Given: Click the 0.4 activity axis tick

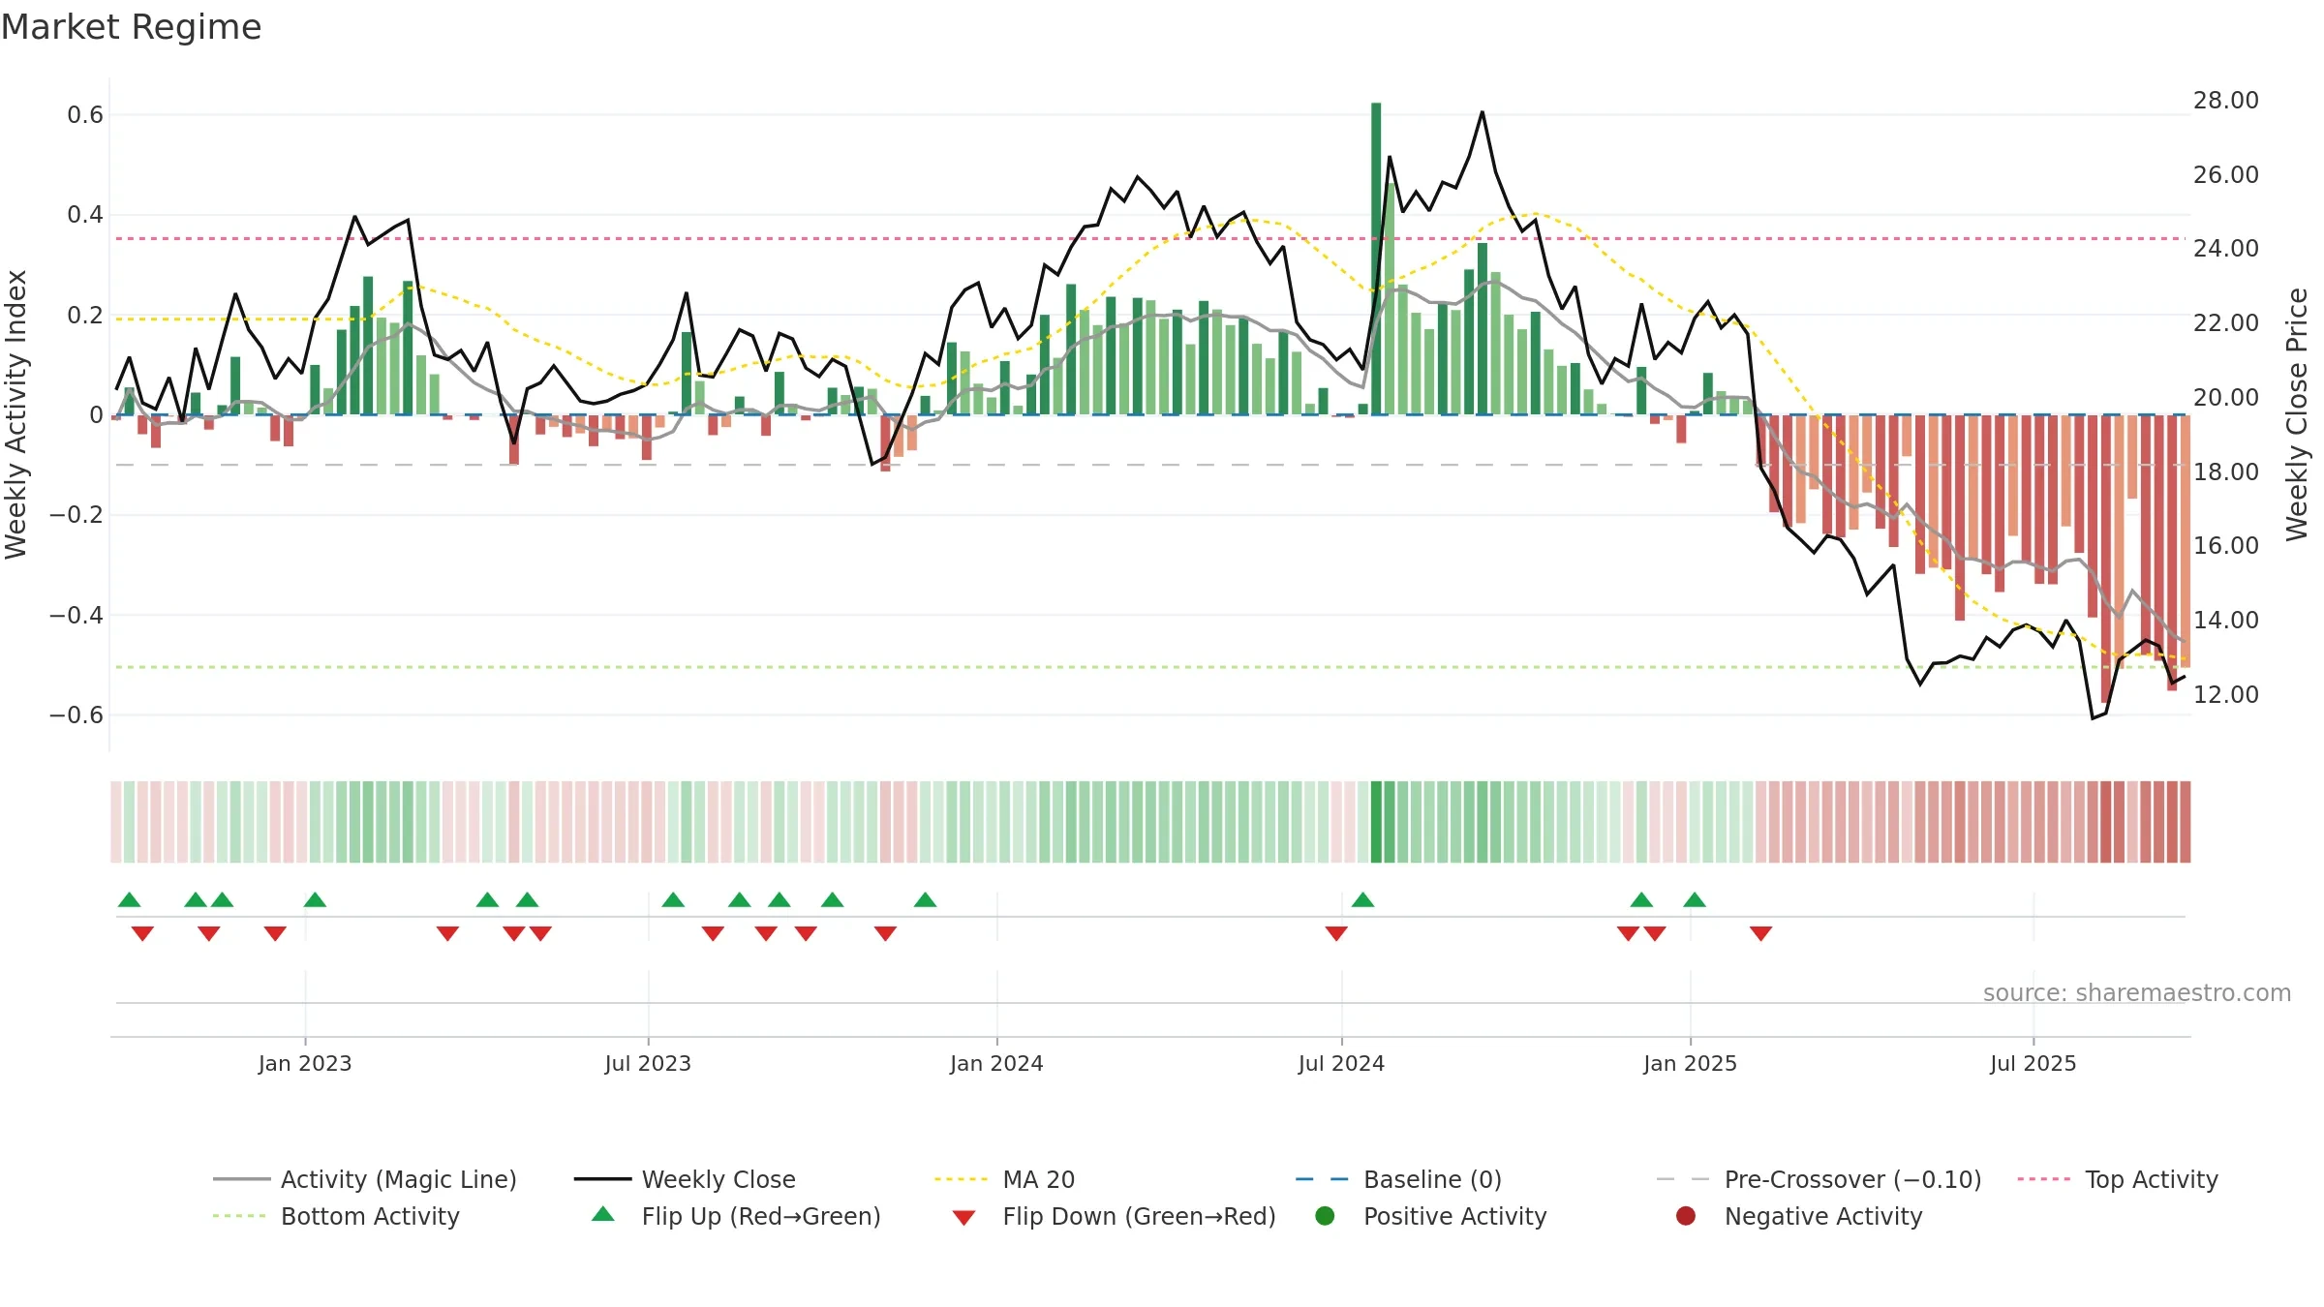Looking at the screenshot, I should coord(85,215).
